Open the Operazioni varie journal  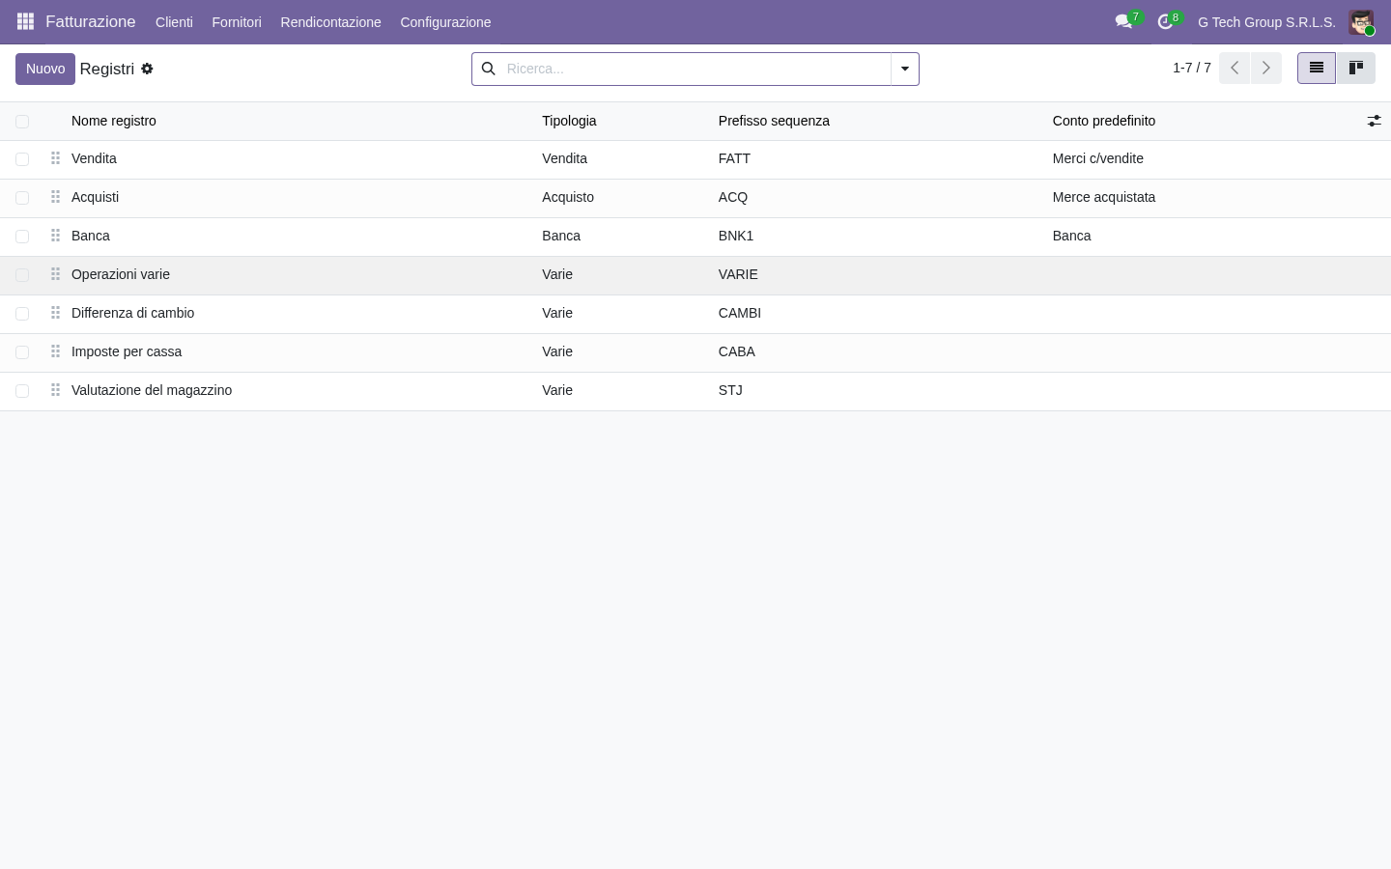tap(121, 274)
